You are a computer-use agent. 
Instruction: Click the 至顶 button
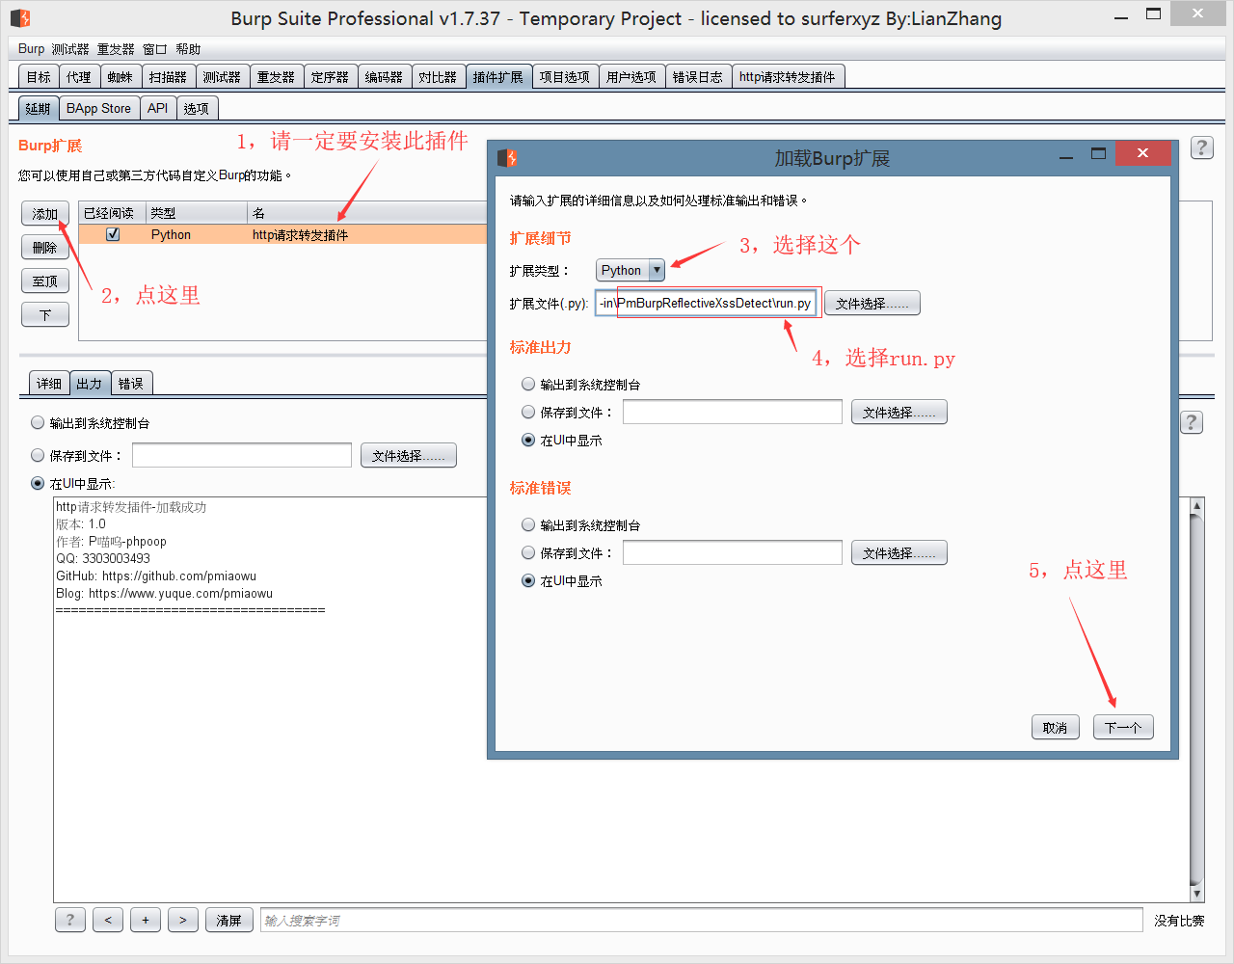45,281
